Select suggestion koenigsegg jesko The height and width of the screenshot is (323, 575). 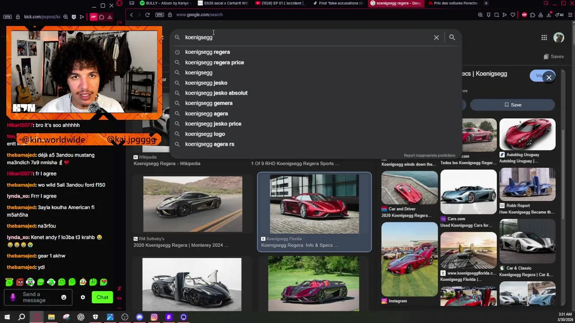[206, 83]
